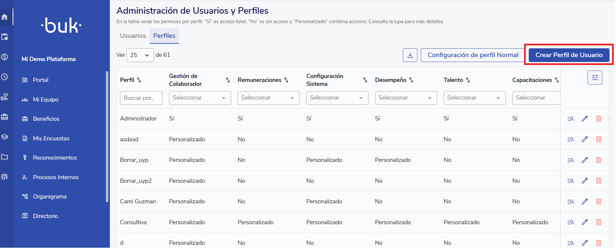Delete the asdasd profile via trash icon

[598, 139]
